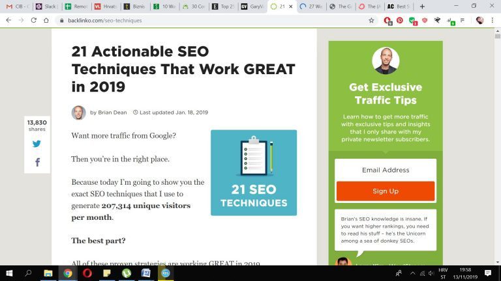Click the network tray icon
This screenshot has width=501, height=281.
point(423,273)
